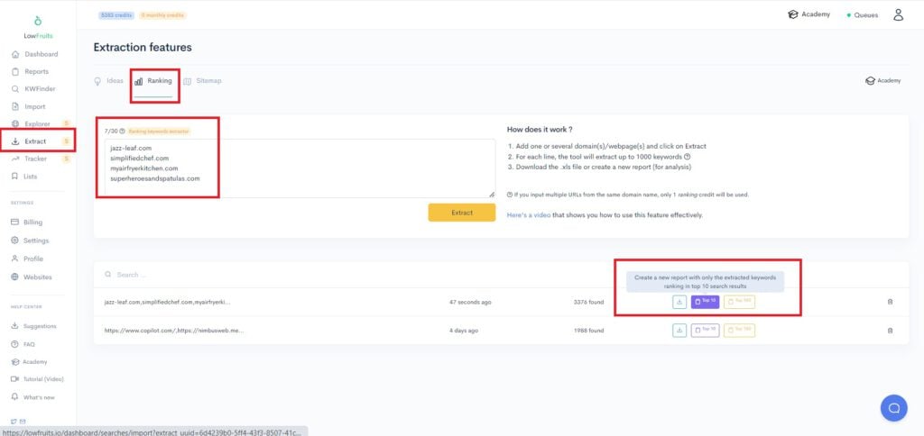Screen dimensions: 924x436
Task: Delete the jazz-leaf.com extraction row
Action: pos(890,302)
